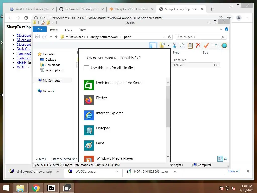Click the red X Delete icon
Image resolution: width=257 pixels, height=193 pixels.
198,45
